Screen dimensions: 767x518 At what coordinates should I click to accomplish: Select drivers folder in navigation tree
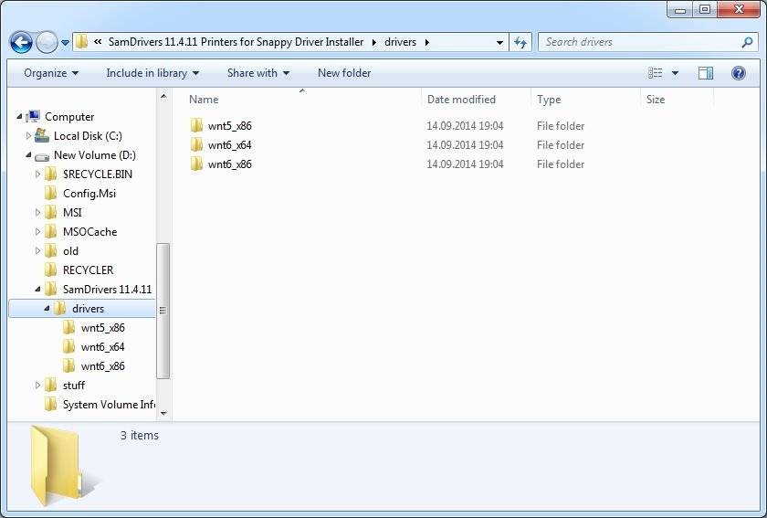click(x=88, y=309)
